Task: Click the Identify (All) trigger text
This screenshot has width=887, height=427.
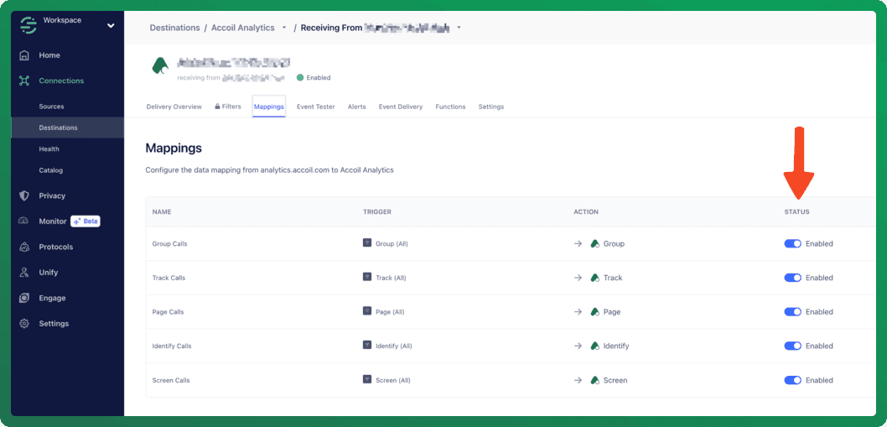Action: coord(394,346)
